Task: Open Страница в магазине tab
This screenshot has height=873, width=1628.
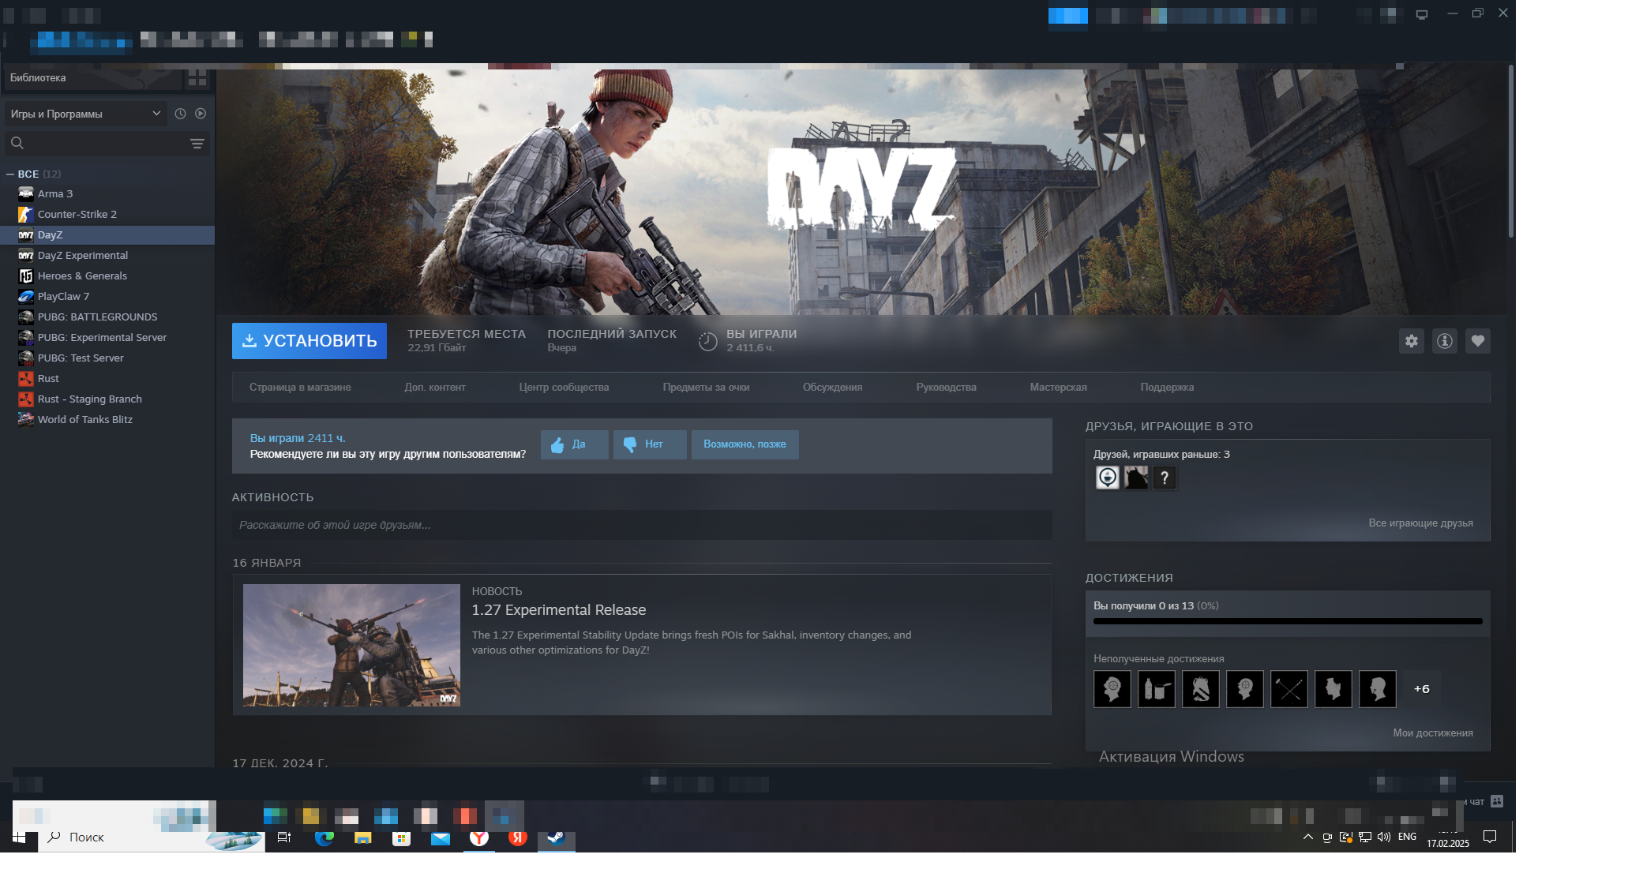Action: (300, 388)
